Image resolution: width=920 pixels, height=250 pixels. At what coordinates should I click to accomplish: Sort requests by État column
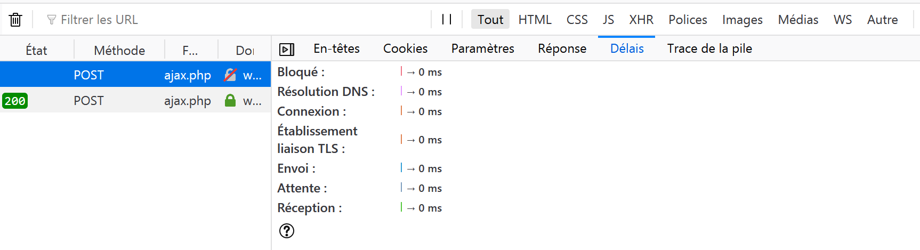36,50
